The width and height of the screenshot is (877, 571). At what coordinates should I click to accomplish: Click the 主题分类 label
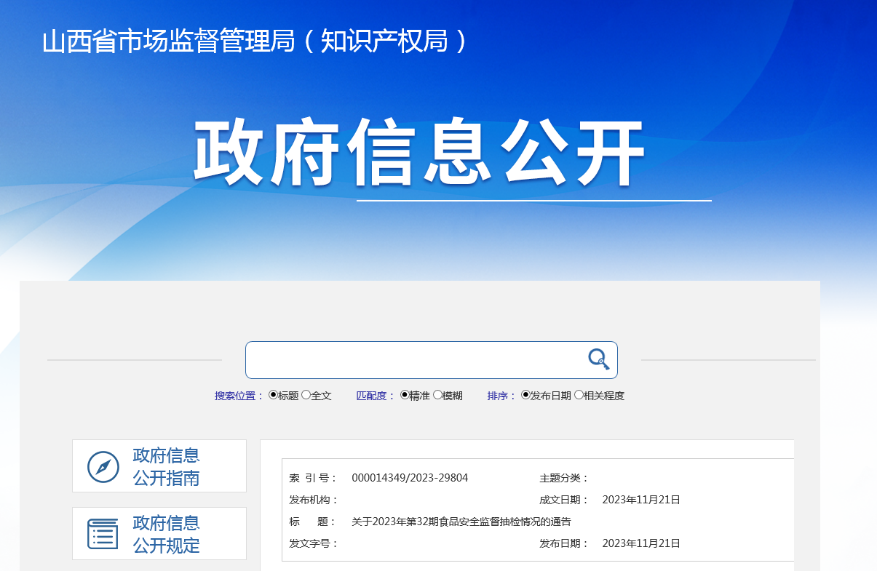[564, 478]
